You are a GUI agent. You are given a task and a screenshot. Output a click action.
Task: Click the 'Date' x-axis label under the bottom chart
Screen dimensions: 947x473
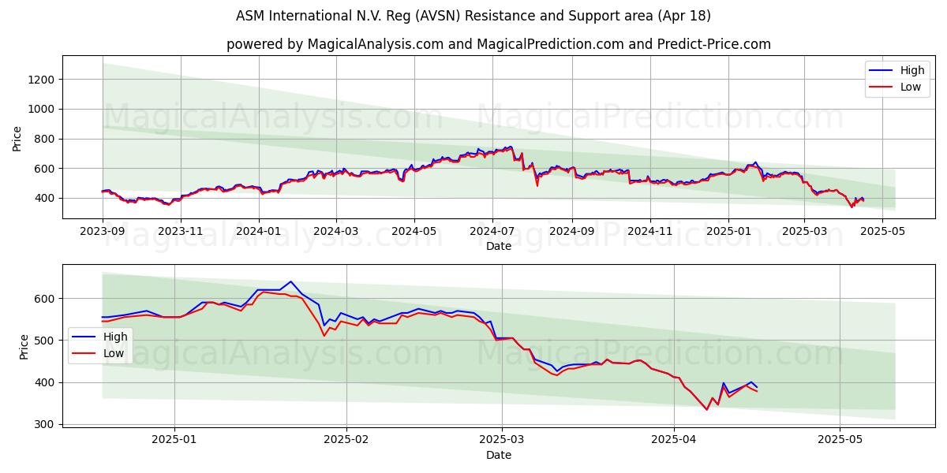click(x=499, y=455)
